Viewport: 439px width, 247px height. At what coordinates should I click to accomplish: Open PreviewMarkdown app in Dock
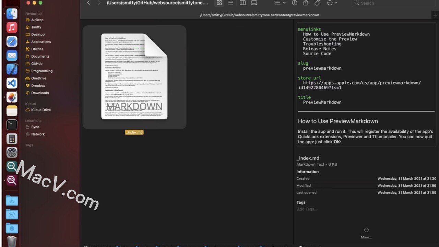[x=12, y=180]
